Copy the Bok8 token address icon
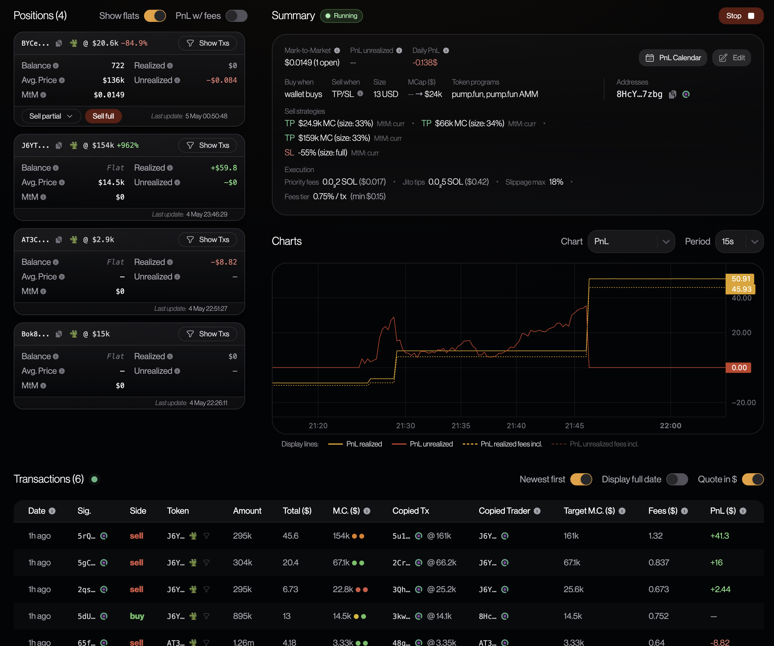This screenshot has height=646, width=774. tap(58, 334)
